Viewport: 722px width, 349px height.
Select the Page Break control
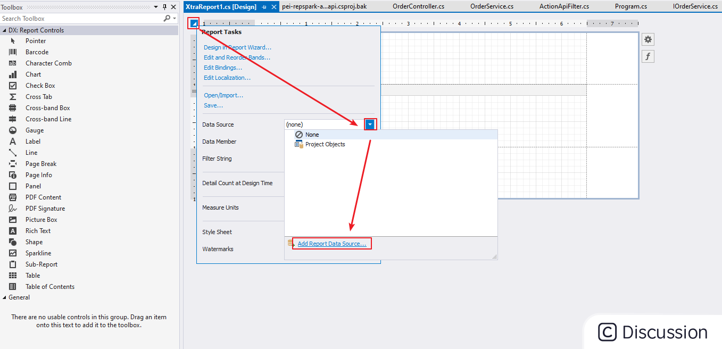tap(41, 164)
